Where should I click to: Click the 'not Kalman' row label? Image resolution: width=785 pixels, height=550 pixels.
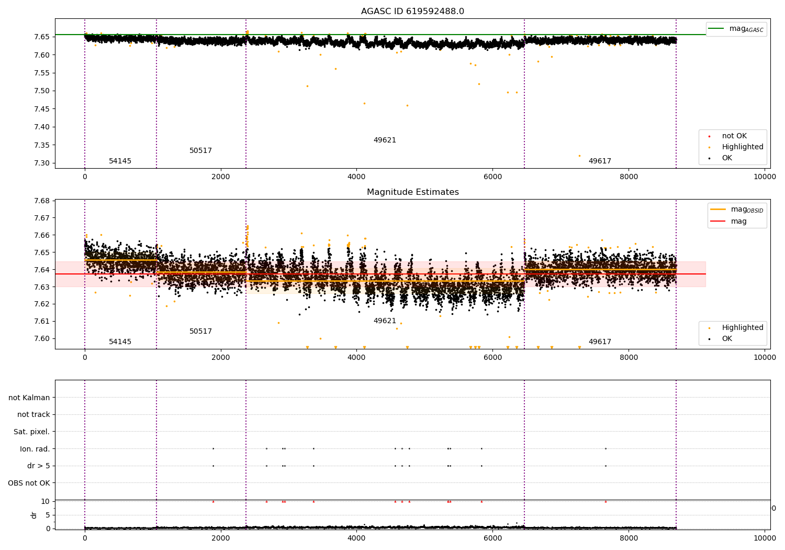tap(29, 398)
